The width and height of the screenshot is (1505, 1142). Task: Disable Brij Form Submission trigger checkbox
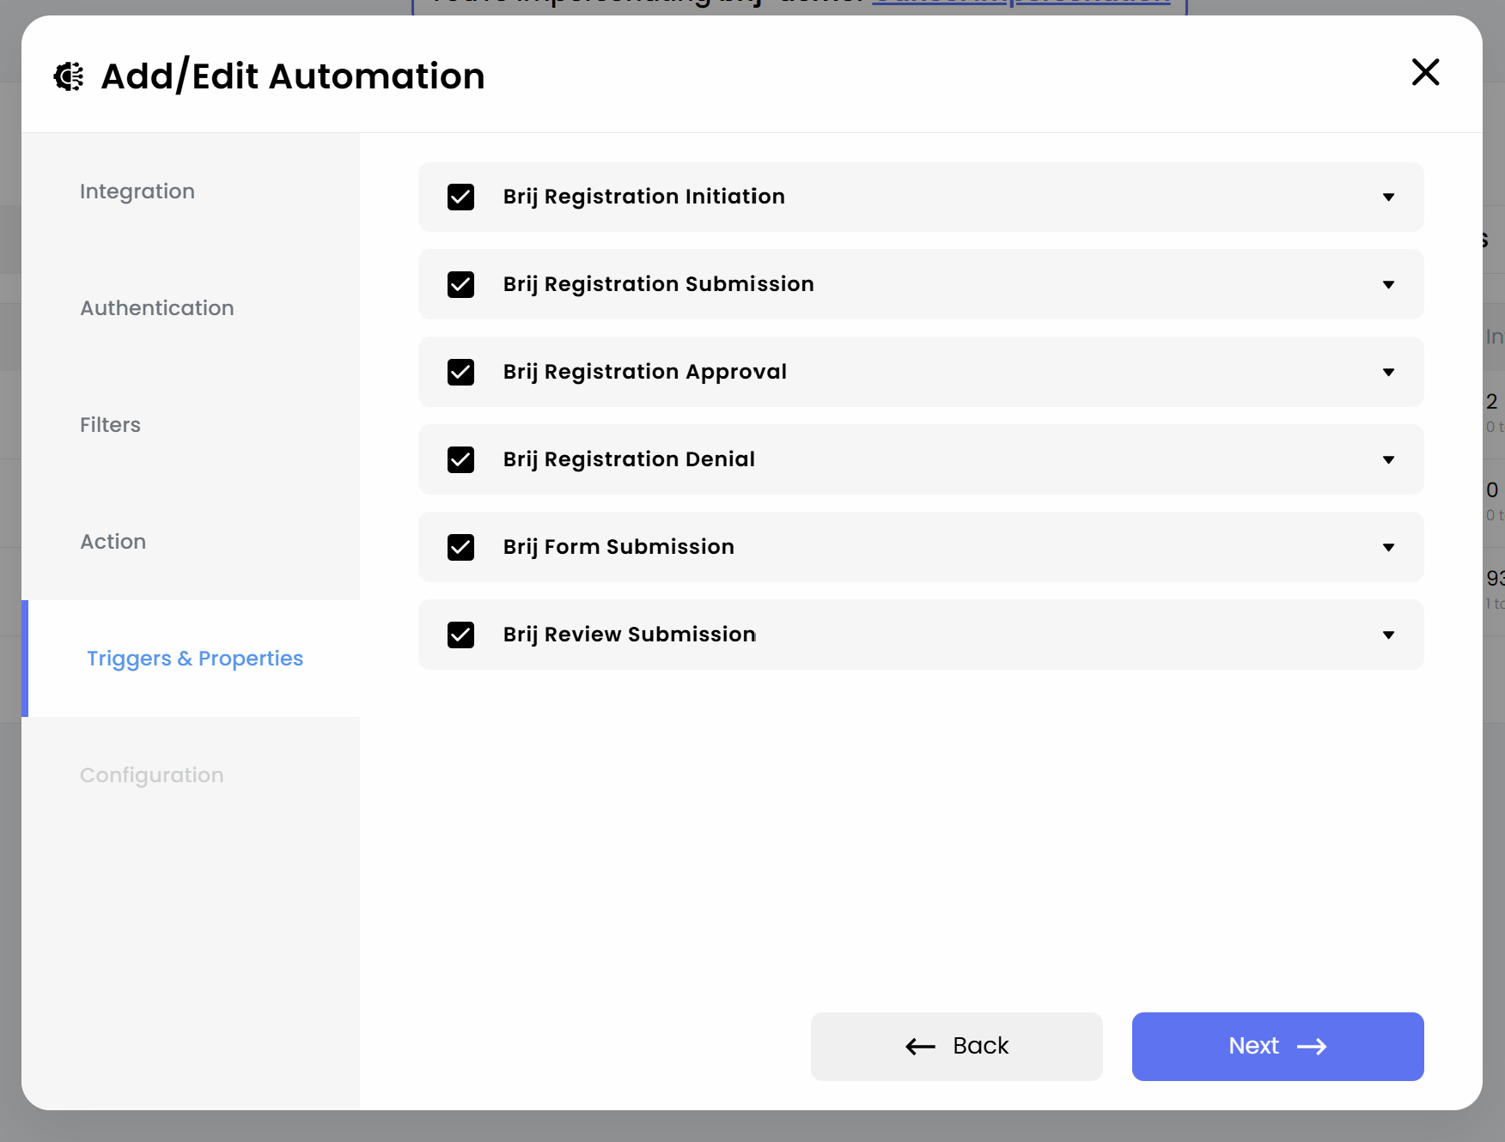(461, 548)
